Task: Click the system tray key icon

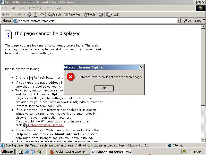Action: pyautogui.click(x=184, y=152)
